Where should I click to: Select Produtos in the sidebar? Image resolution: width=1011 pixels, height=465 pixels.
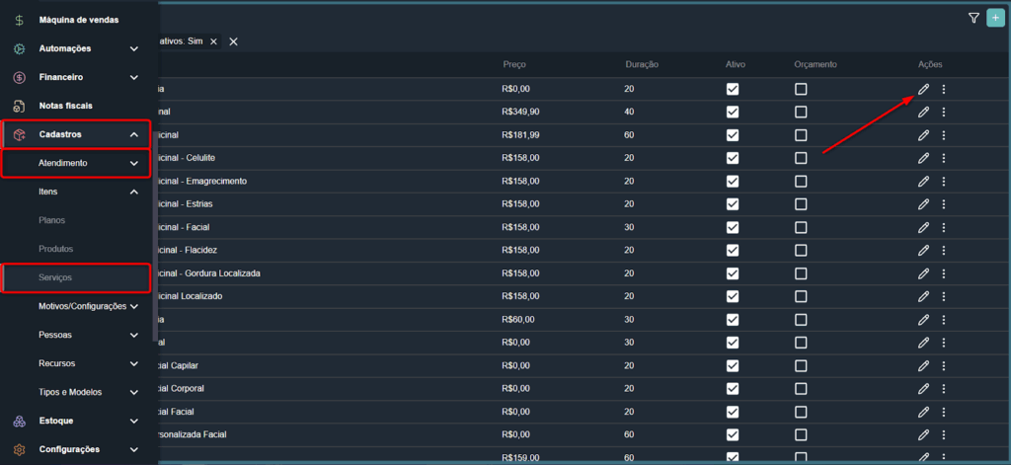click(55, 249)
